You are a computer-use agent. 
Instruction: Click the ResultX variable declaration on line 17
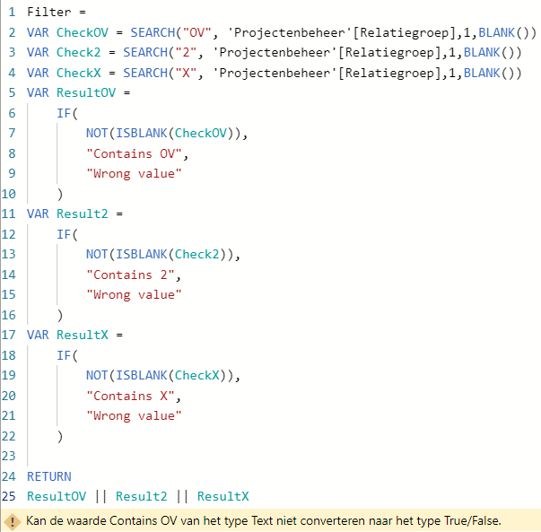coord(83,335)
